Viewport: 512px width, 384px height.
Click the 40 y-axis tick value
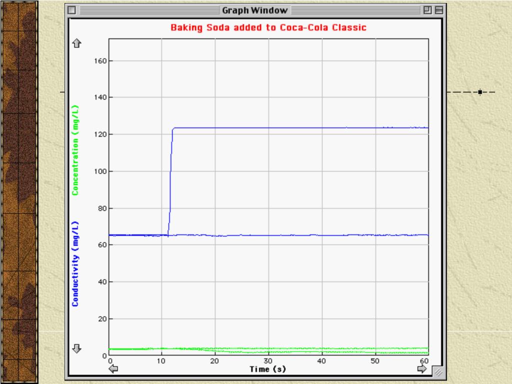[x=102, y=282]
